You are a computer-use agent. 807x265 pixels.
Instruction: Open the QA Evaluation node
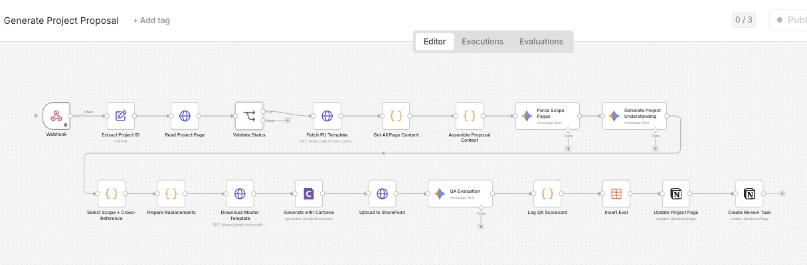(x=460, y=193)
